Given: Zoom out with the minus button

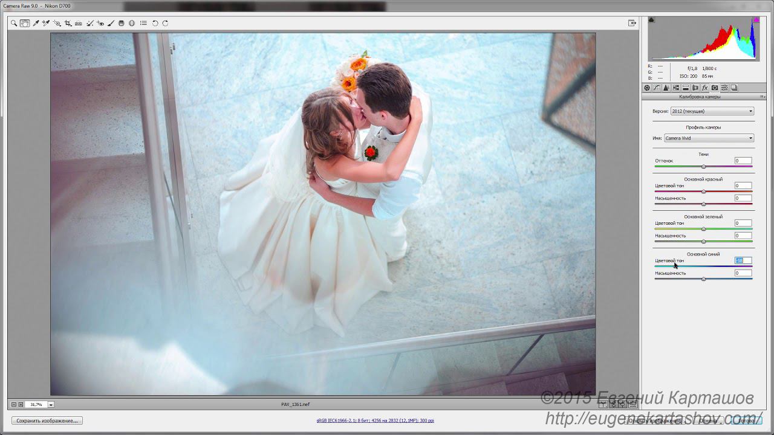Looking at the screenshot, I should coord(14,404).
